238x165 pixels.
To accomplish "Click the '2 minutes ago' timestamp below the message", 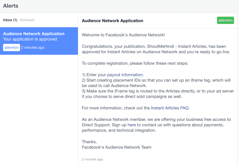I will (92, 159).
